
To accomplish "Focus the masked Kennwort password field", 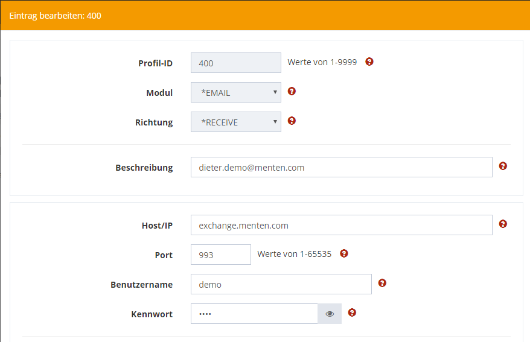I will [254, 314].
